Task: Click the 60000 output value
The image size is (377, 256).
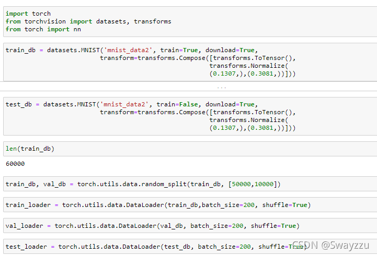Action: [x=15, y=164]
